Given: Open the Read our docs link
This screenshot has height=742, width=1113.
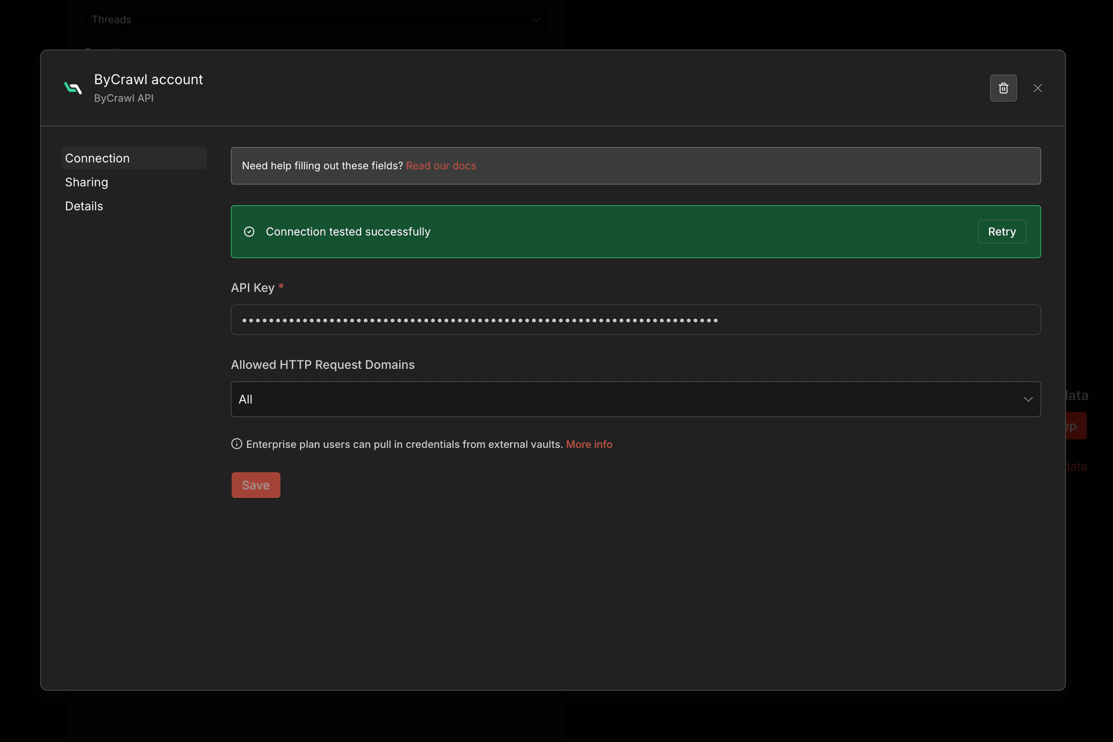Looking at the screenshot, I should tap(441, 166).
